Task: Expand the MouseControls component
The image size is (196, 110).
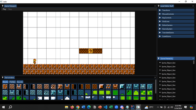Action: 176,14
